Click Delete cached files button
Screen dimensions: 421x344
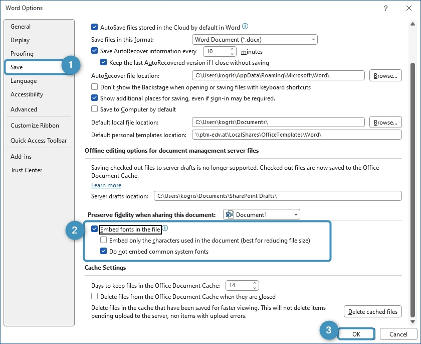click(372, 312)
